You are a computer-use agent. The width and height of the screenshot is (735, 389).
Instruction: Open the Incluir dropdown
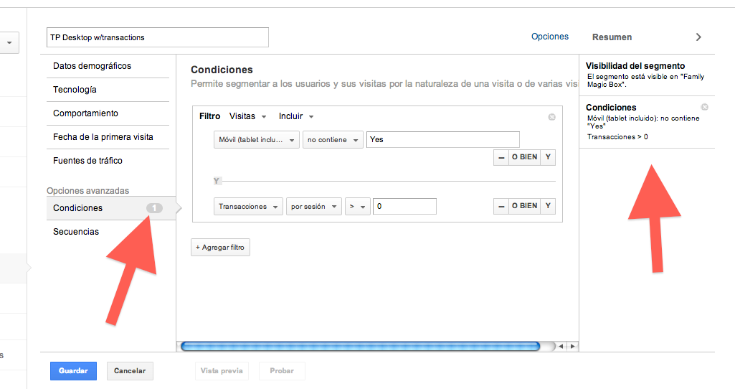[296, 116]
